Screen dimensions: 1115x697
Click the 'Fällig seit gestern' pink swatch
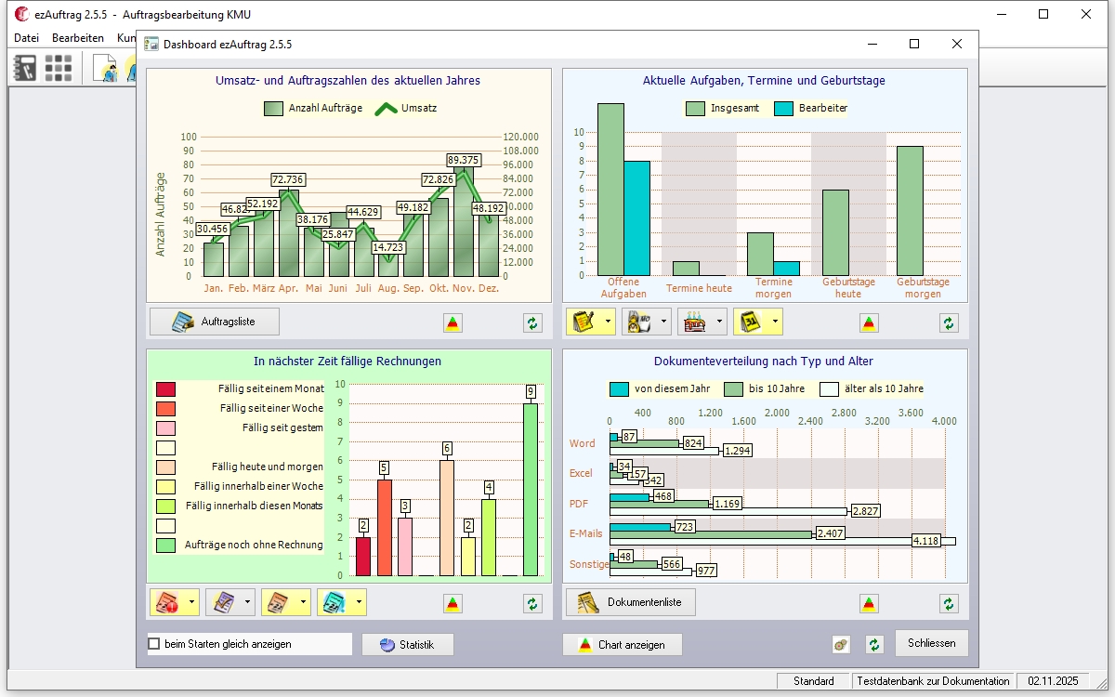pyautogui.click(x=165, y=428)
